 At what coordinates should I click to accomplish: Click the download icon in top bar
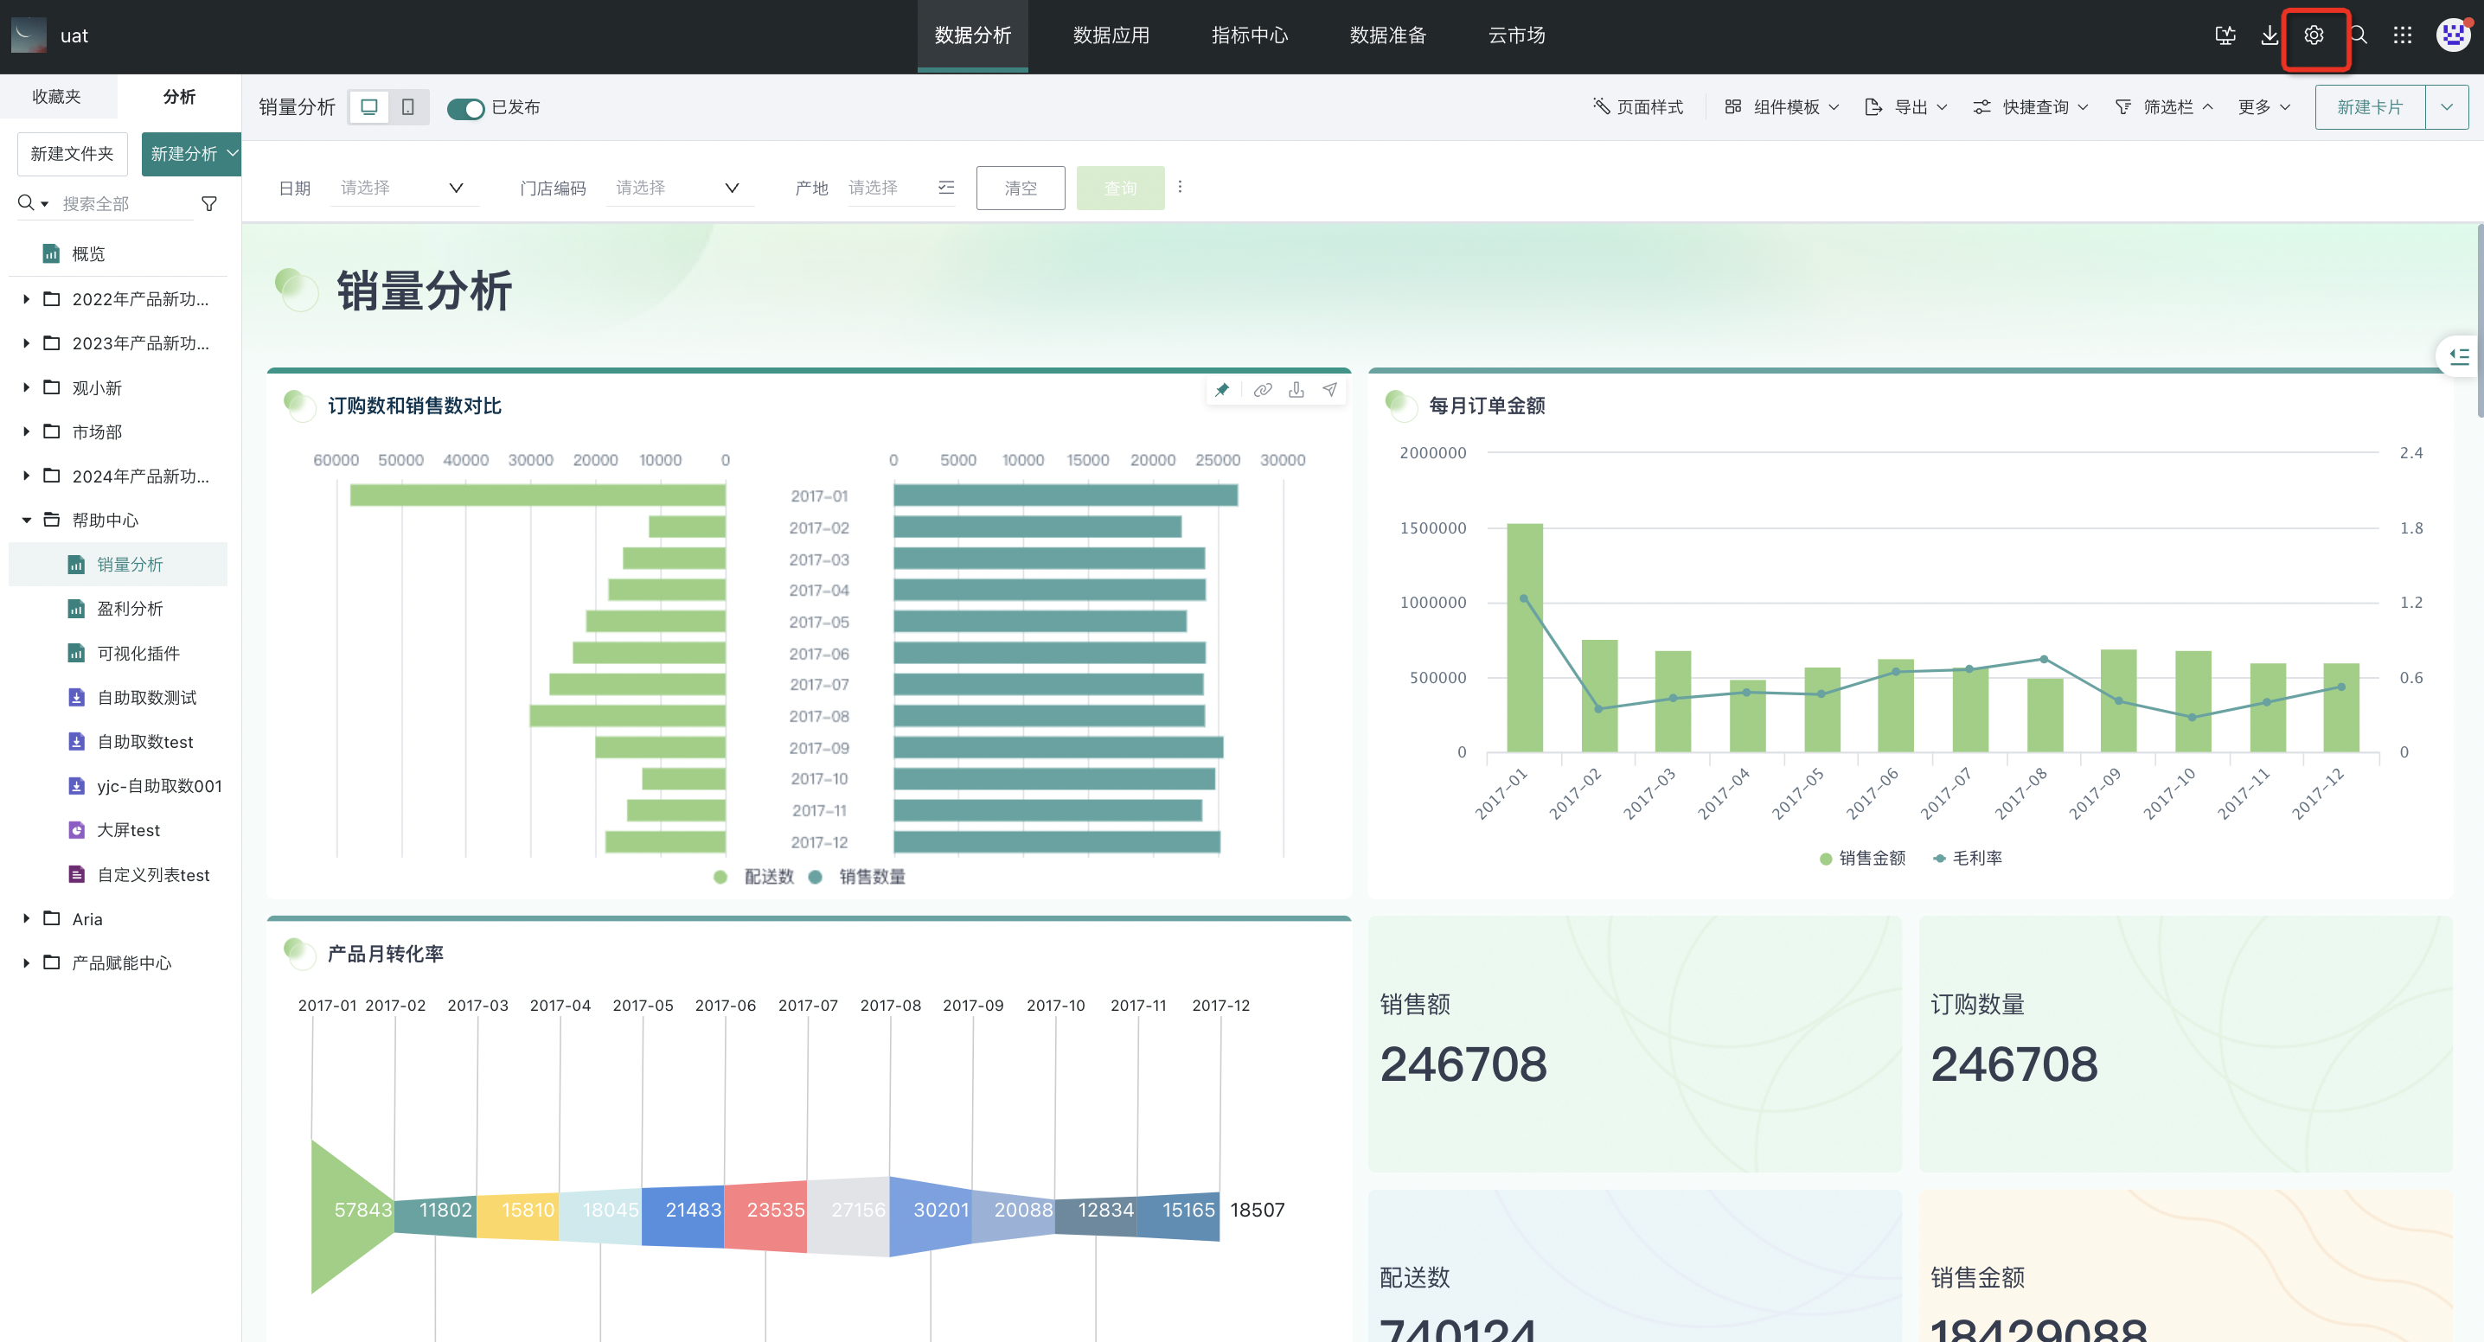click(2270, 35)
